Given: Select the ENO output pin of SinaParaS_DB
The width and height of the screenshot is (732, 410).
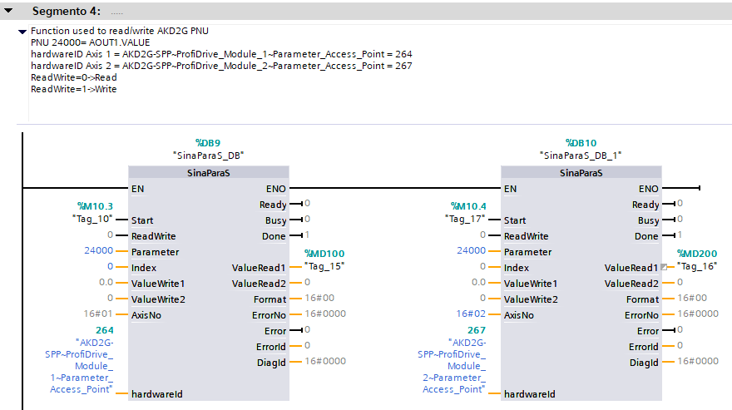Looking at the screenshot, I should tap(276, 189).
